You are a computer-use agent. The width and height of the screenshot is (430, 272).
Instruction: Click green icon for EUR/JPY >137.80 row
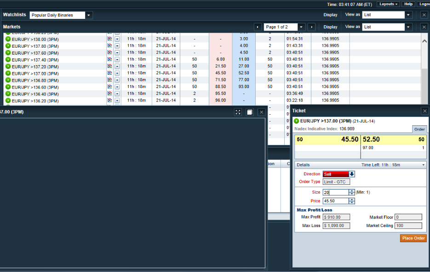[8, 46]
